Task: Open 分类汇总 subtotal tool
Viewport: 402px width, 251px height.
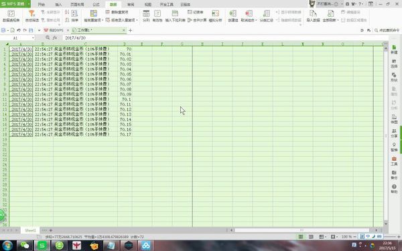Action: click(267, 16)
